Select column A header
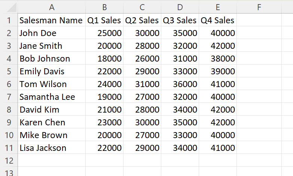This screenshot has height=176, width=293. (x=52, y=7)
